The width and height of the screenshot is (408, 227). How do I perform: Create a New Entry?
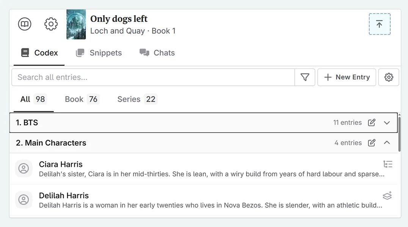(347, 77)
